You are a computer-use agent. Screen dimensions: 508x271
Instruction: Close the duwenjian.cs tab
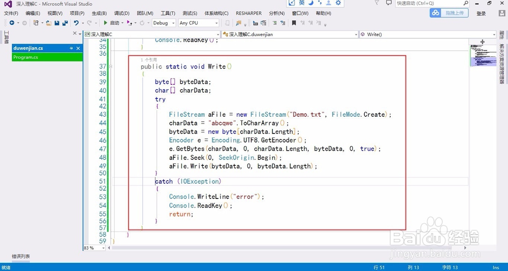click(x=78, y=48)
